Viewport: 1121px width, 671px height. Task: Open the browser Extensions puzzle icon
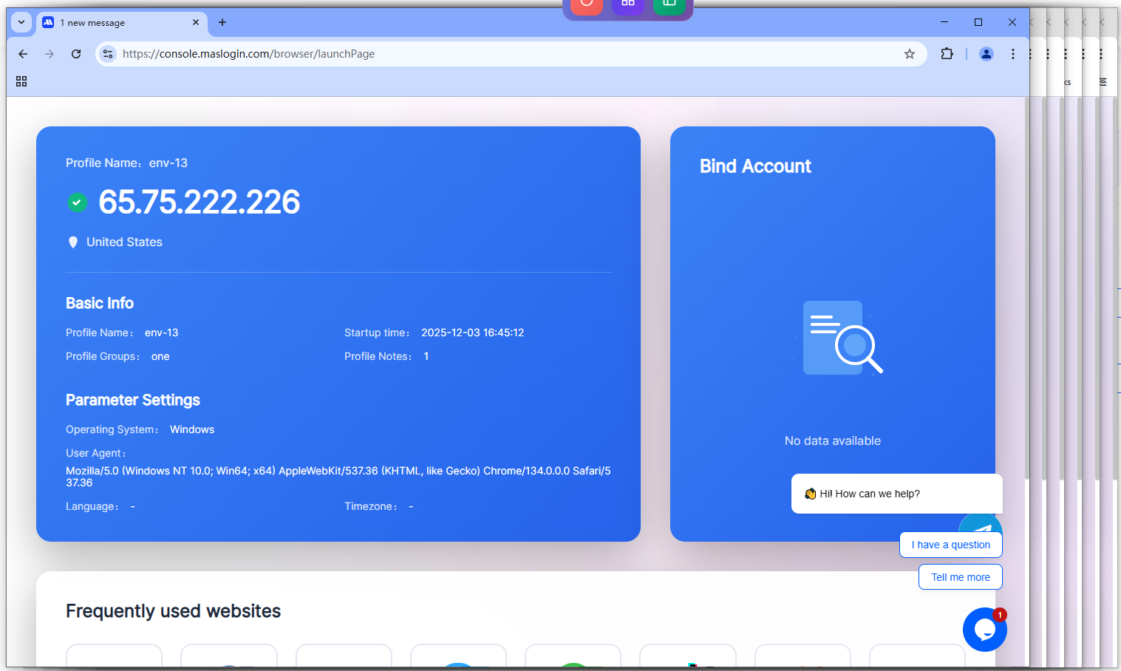click(947, 54)
